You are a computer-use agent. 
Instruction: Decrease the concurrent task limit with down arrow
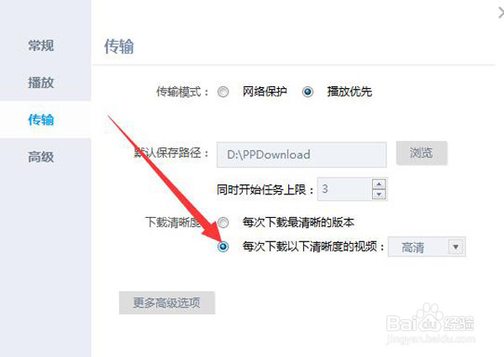[x=379, y=194]
